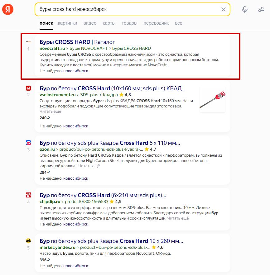Image resolution: width=270 pixels, height=275 pixels.
Task: Open 'product0/8021565583' path link
Action: 87,202
